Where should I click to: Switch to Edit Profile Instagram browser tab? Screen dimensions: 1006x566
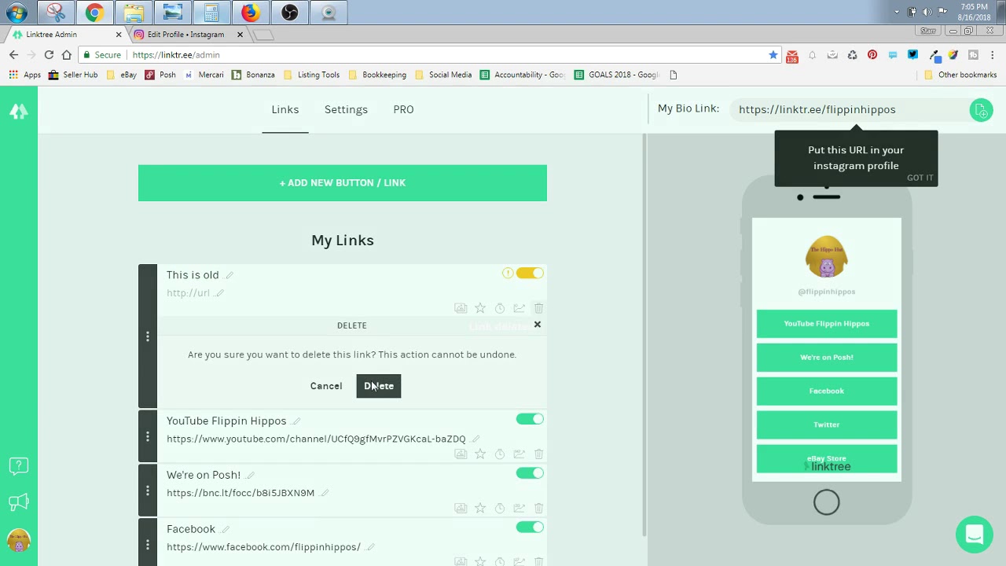click(187, 35)
